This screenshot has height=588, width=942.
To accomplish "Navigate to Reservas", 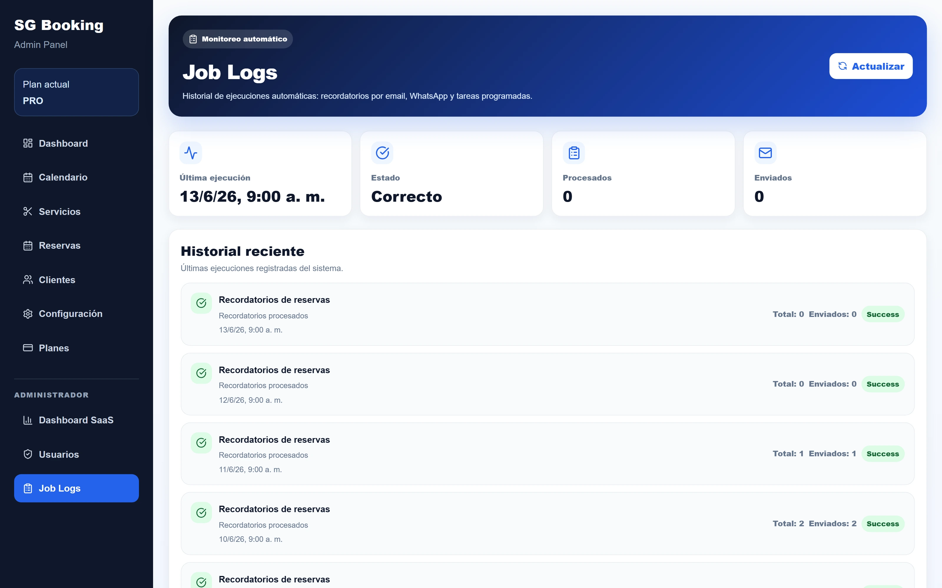I will [x=76, y=245].
